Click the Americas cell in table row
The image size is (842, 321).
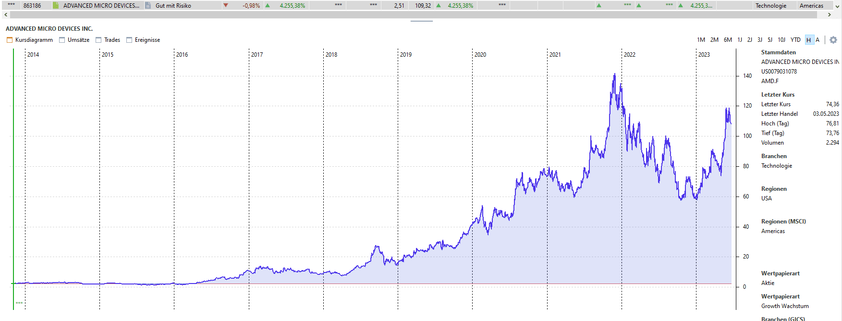click(x=811, y=6)
